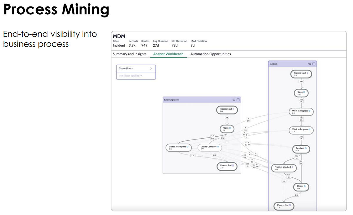Collapse the Incident panel
353x215 pixels.
314,64
